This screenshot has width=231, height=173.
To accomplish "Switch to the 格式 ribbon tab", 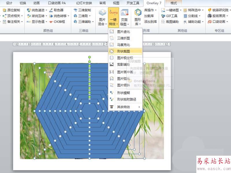I will tap(174, 3).
